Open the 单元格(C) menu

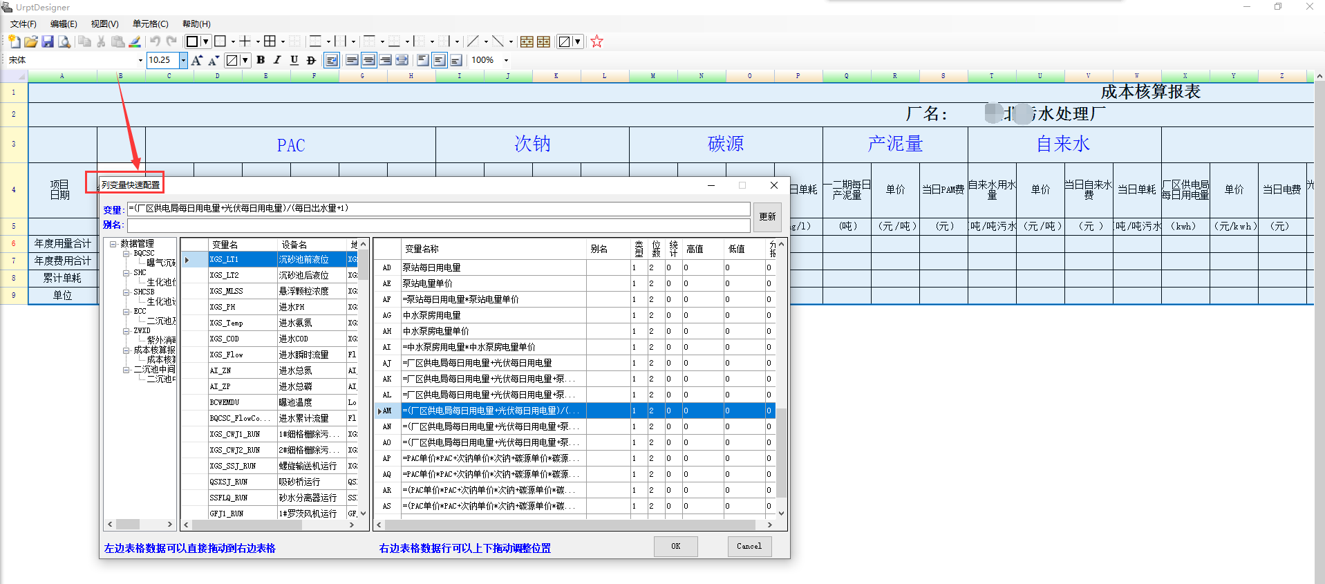point(150,24)
